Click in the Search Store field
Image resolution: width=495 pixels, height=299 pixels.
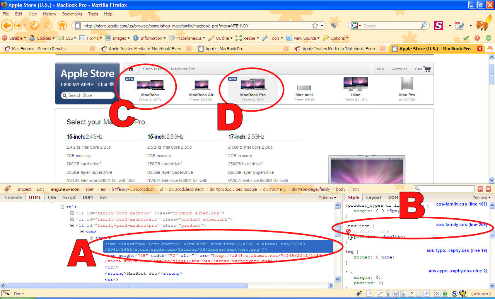click(x=88, y=95)
